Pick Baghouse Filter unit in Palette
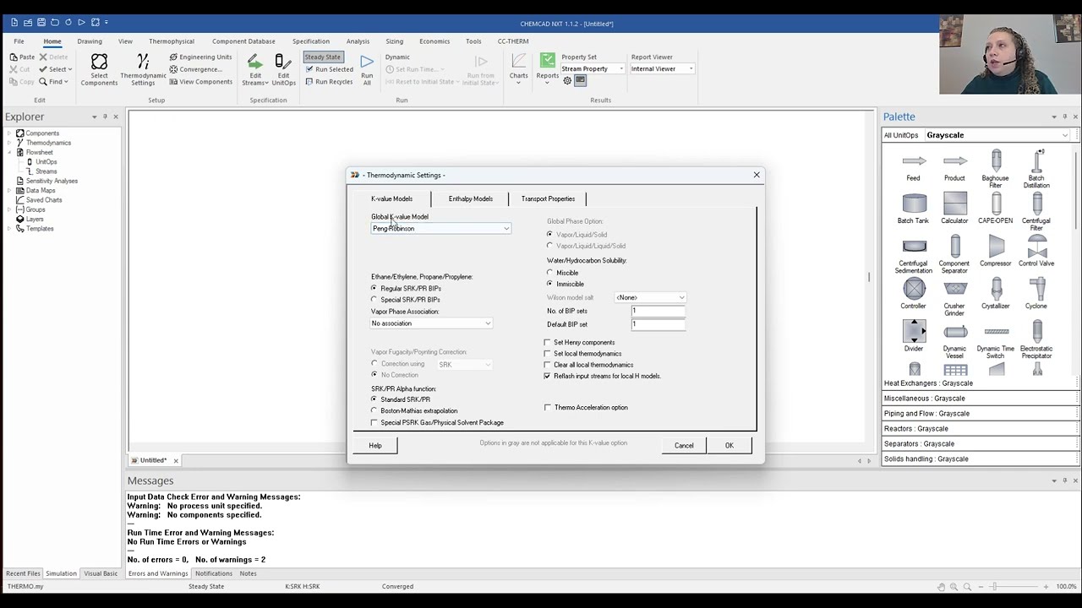Viewport: 1082px width, 608px height. tap(996, 168)
